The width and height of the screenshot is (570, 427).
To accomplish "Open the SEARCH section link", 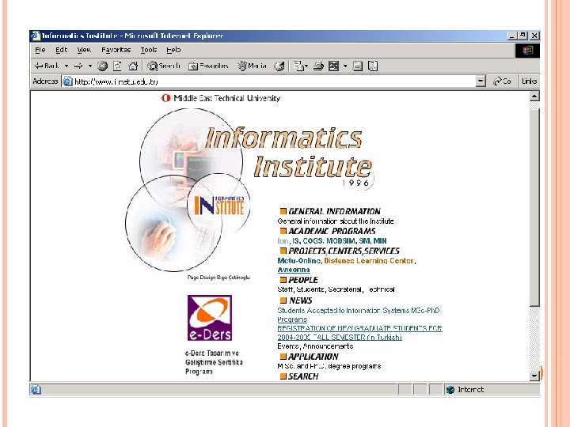I will tap(302, 376).
